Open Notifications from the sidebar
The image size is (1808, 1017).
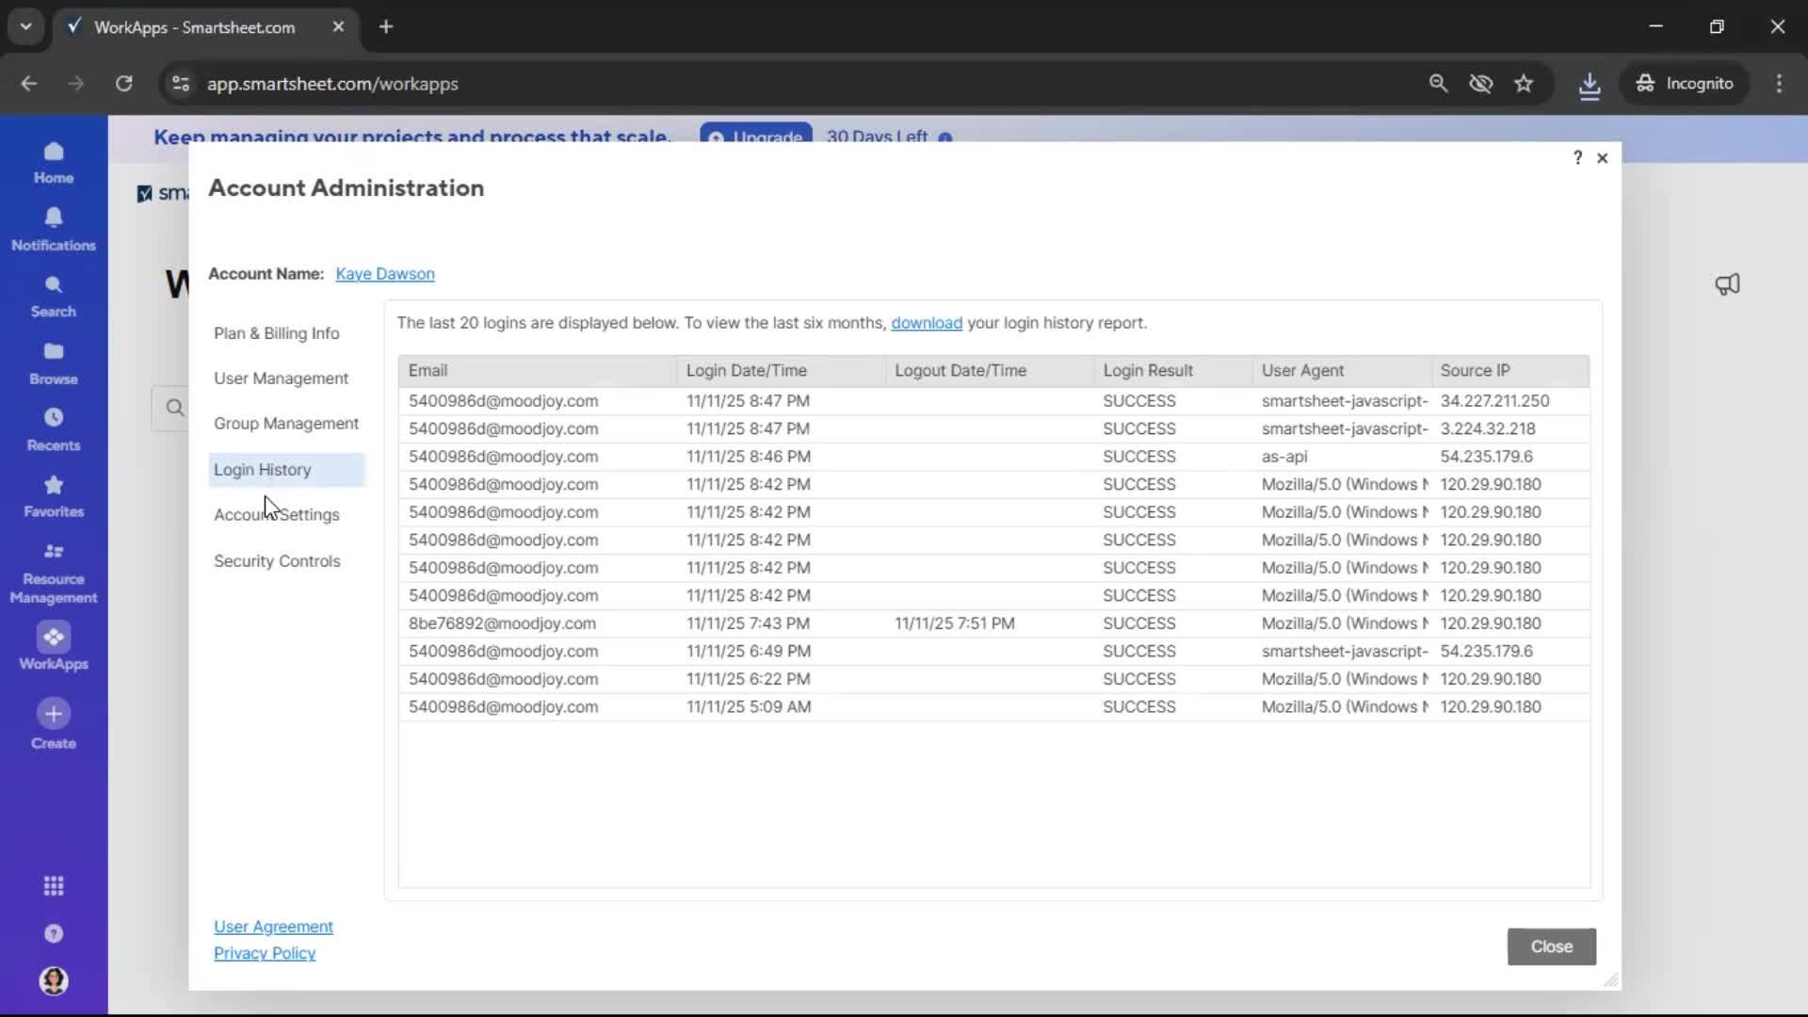54,229
